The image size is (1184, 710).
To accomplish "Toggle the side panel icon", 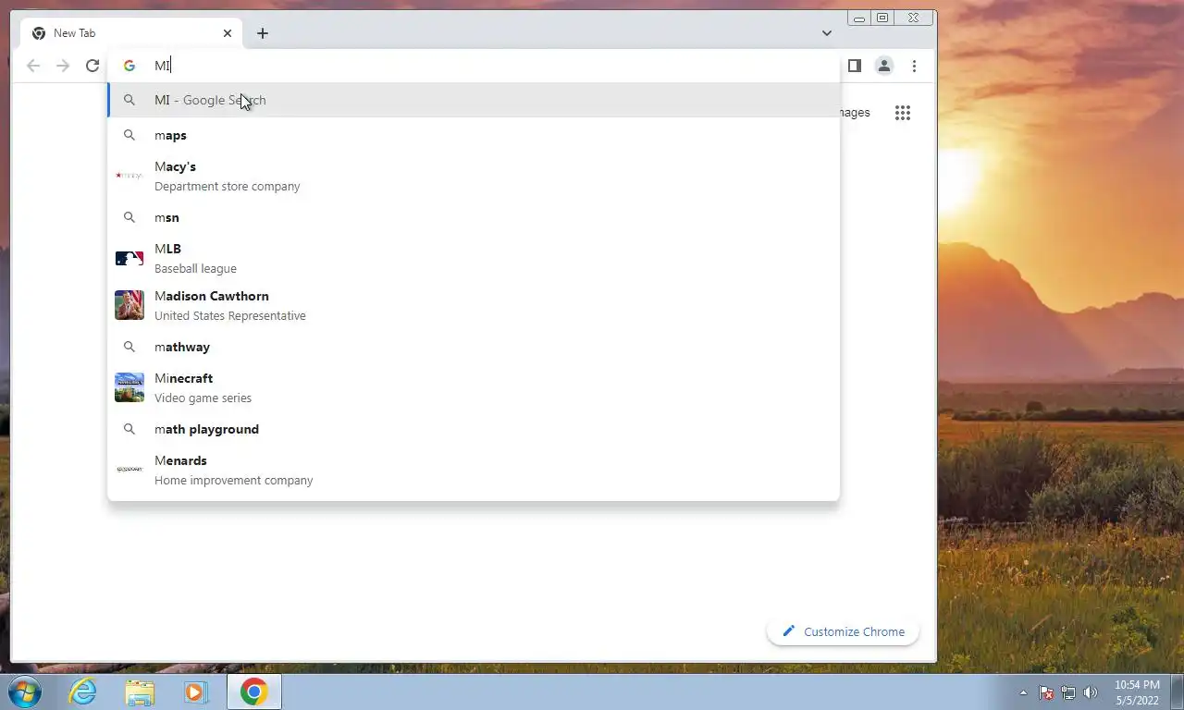I will (855, 66).
